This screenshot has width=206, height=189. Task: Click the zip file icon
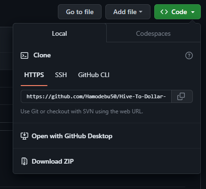[24, 161]
